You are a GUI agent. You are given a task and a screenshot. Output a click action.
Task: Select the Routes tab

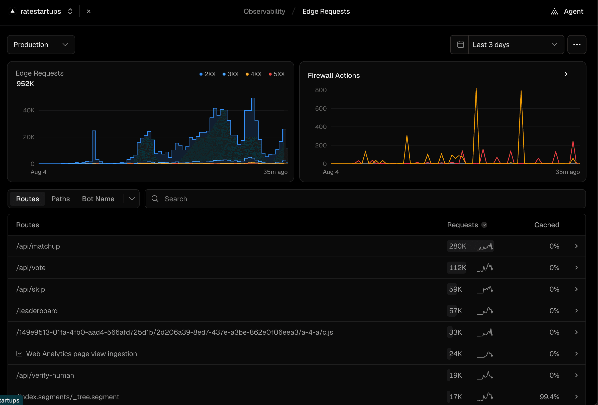(28, 199)
